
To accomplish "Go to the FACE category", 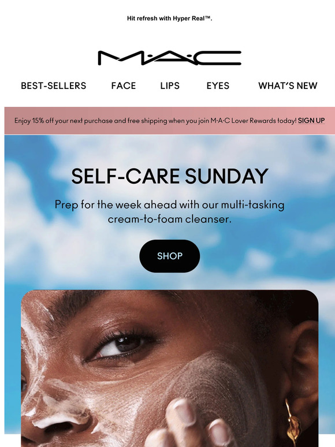I will pyautogui.click(x=124, y=85).
